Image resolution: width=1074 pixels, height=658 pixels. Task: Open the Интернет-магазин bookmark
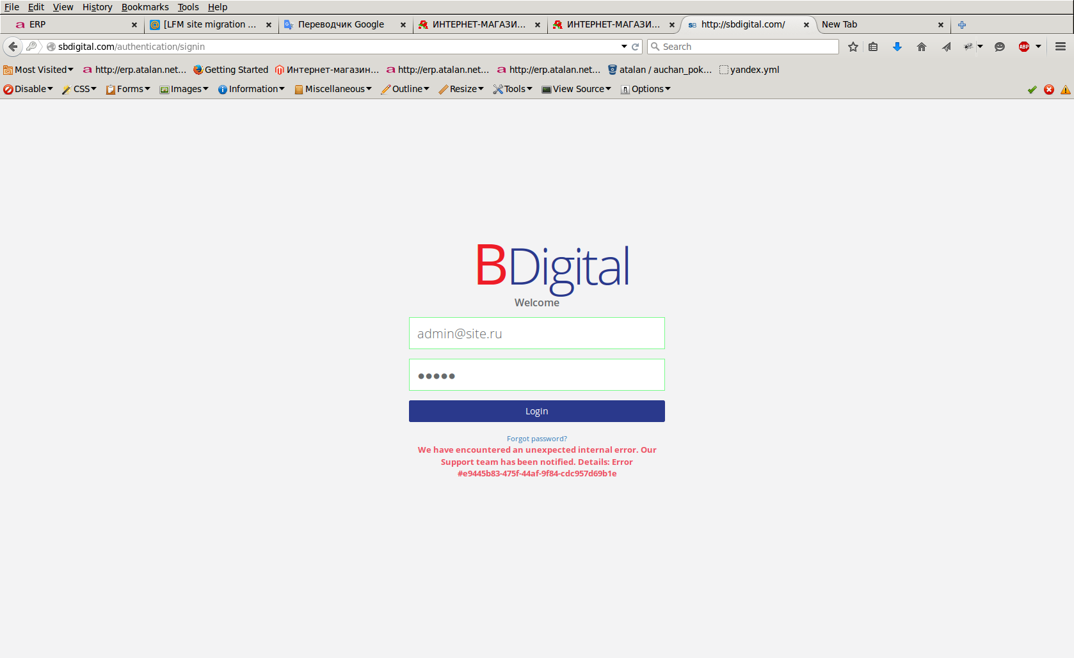click(327, 70)
